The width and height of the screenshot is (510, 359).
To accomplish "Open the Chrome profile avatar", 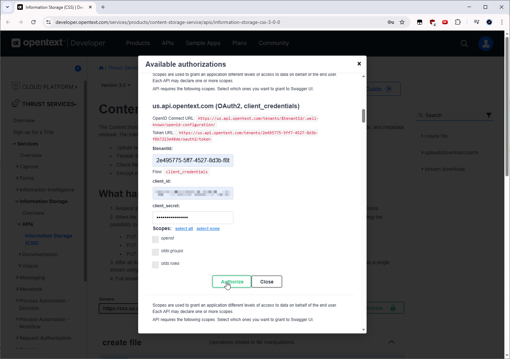I will [489, 22].
